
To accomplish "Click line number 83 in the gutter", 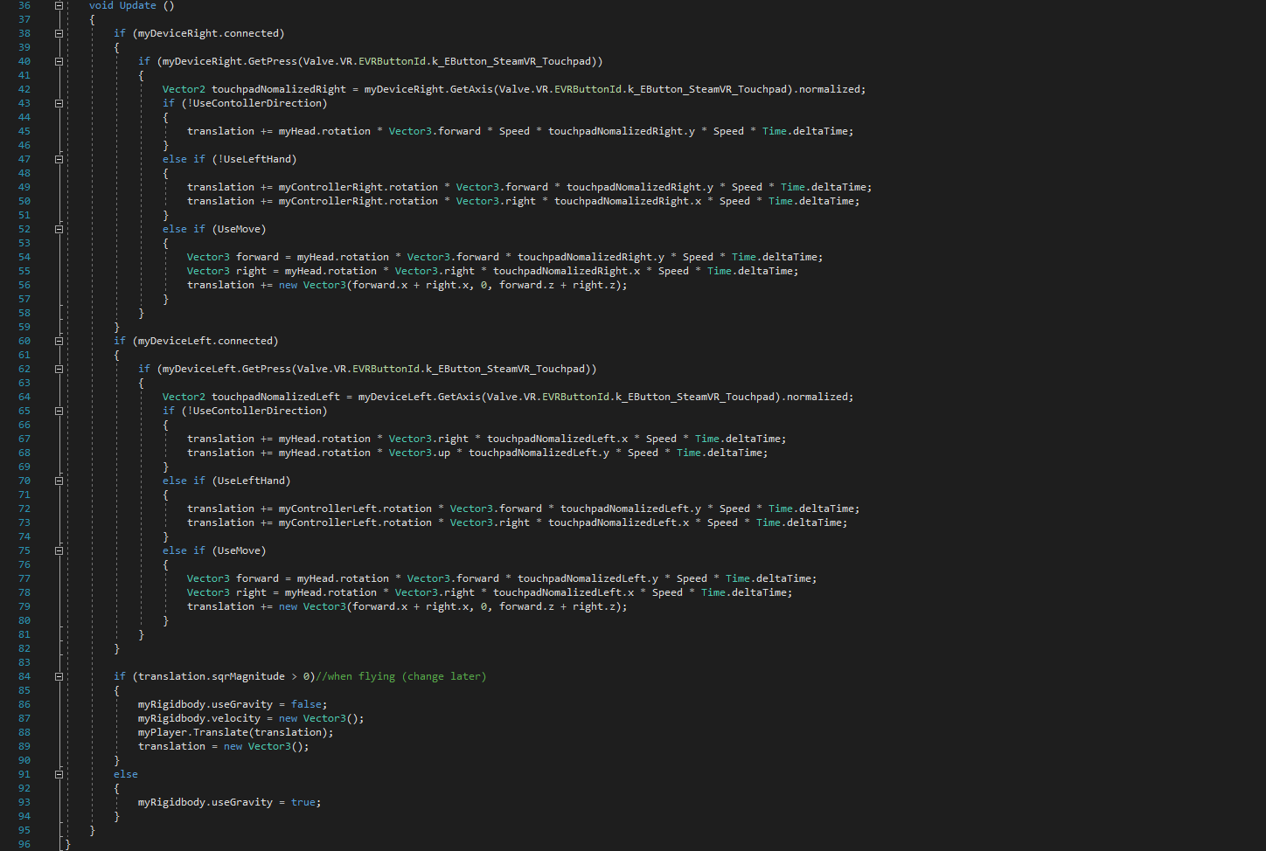I will [x=24, y=662].
